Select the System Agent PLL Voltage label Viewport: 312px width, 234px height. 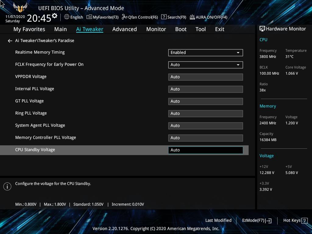(40, 125)
